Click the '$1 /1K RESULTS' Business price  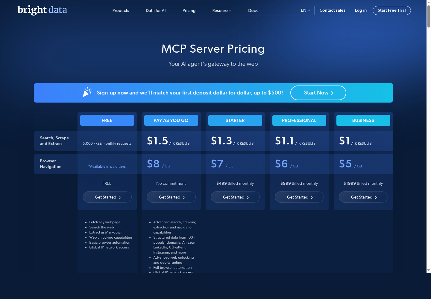(x=355, y=141)
